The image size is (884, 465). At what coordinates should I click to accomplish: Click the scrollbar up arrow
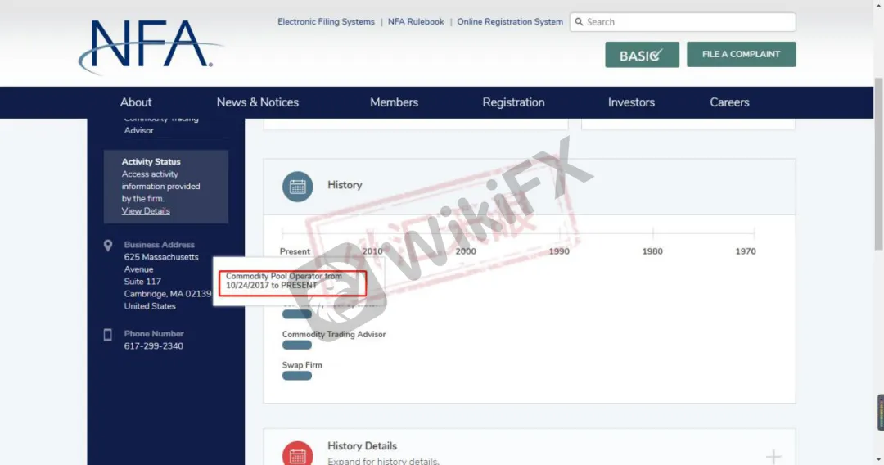point(878,5)
